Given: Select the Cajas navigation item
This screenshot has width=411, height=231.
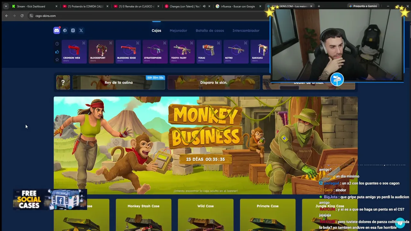Looking at the screenshot, I should [156, 30].
